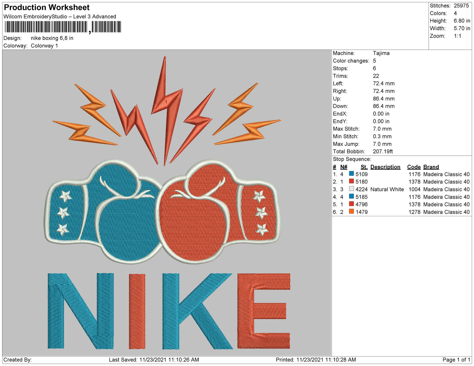The height and width of the screenshot is (366, 474).
Task: Click the Color changes value '5'
Action: [x=374, y=61]
